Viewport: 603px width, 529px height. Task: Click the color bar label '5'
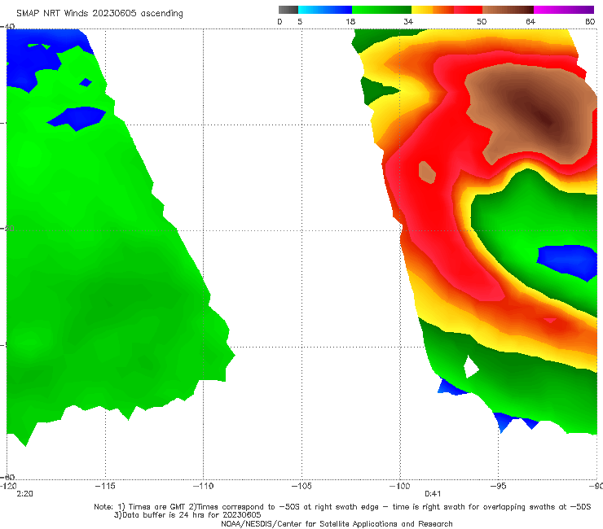click(300, 21)
